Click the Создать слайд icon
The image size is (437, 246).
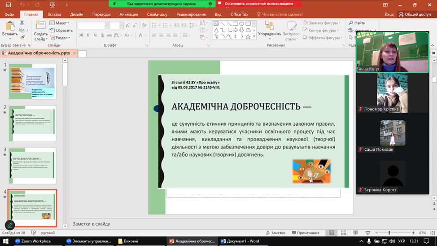coord(40,25)
